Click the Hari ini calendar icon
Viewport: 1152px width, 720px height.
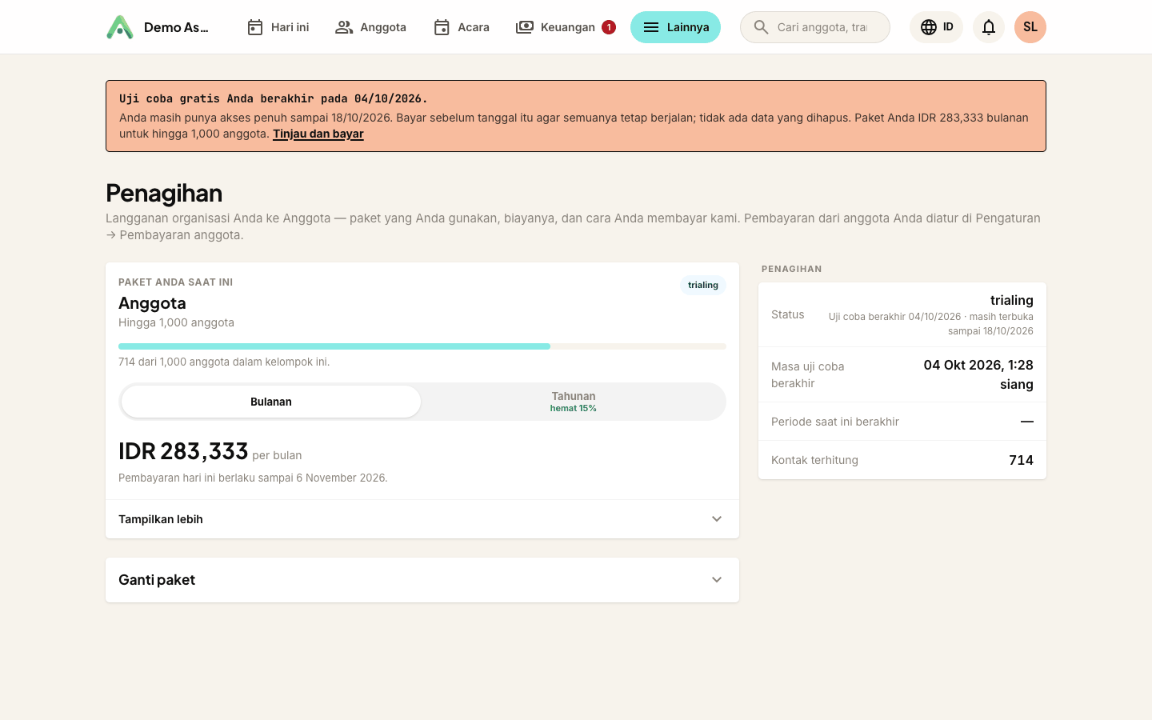pyautogui.click(x=255, y=27)
